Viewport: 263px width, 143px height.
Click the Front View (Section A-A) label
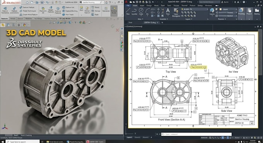click(171, 120)
